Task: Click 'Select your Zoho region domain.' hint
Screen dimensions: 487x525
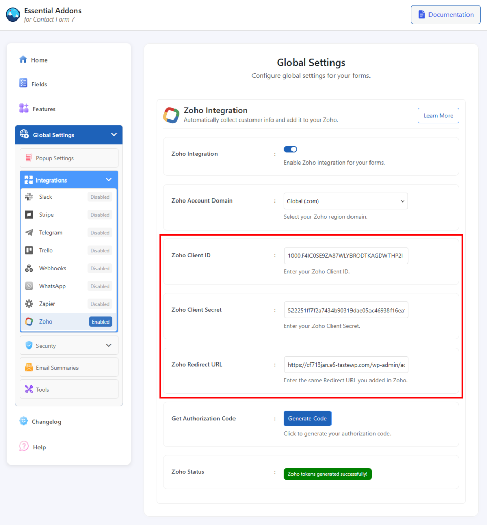Action: pos(325,217)
